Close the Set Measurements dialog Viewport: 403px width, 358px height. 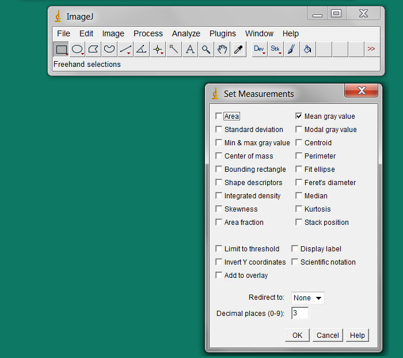tap(362, 91)
